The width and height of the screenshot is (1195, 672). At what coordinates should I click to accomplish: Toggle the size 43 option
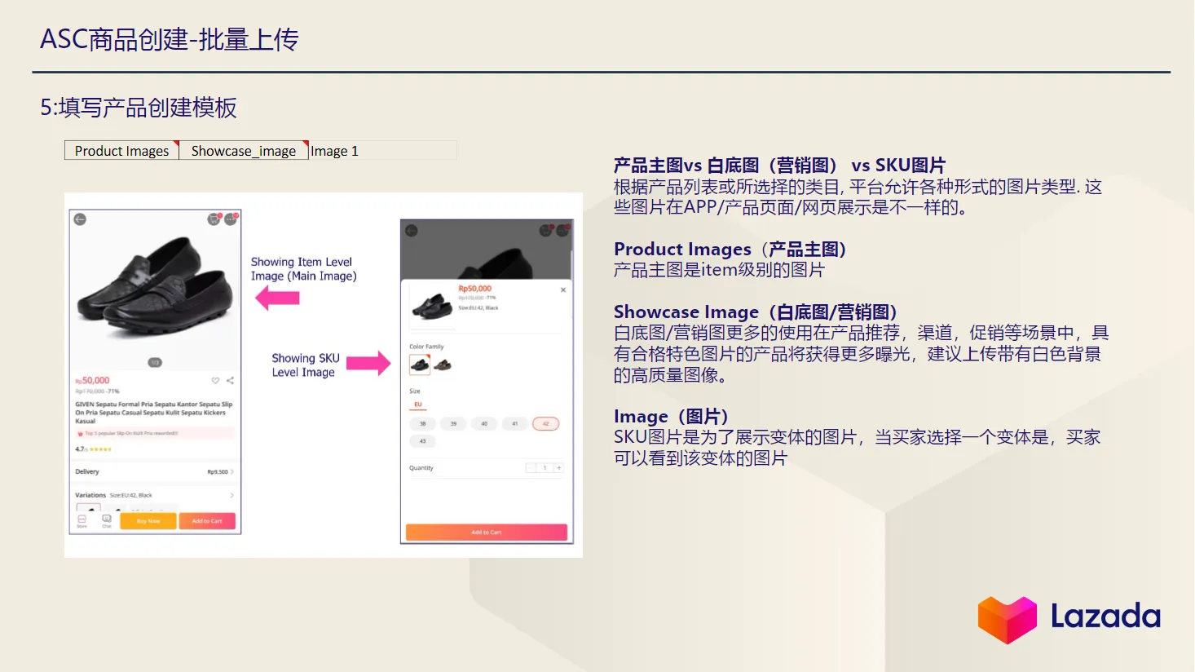[x=421, y=441]
